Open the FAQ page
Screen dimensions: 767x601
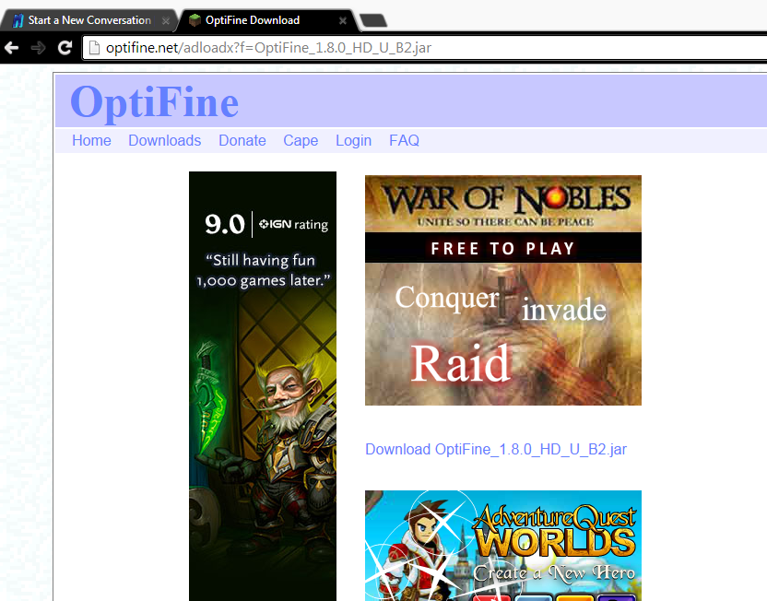tap(404, 140)
